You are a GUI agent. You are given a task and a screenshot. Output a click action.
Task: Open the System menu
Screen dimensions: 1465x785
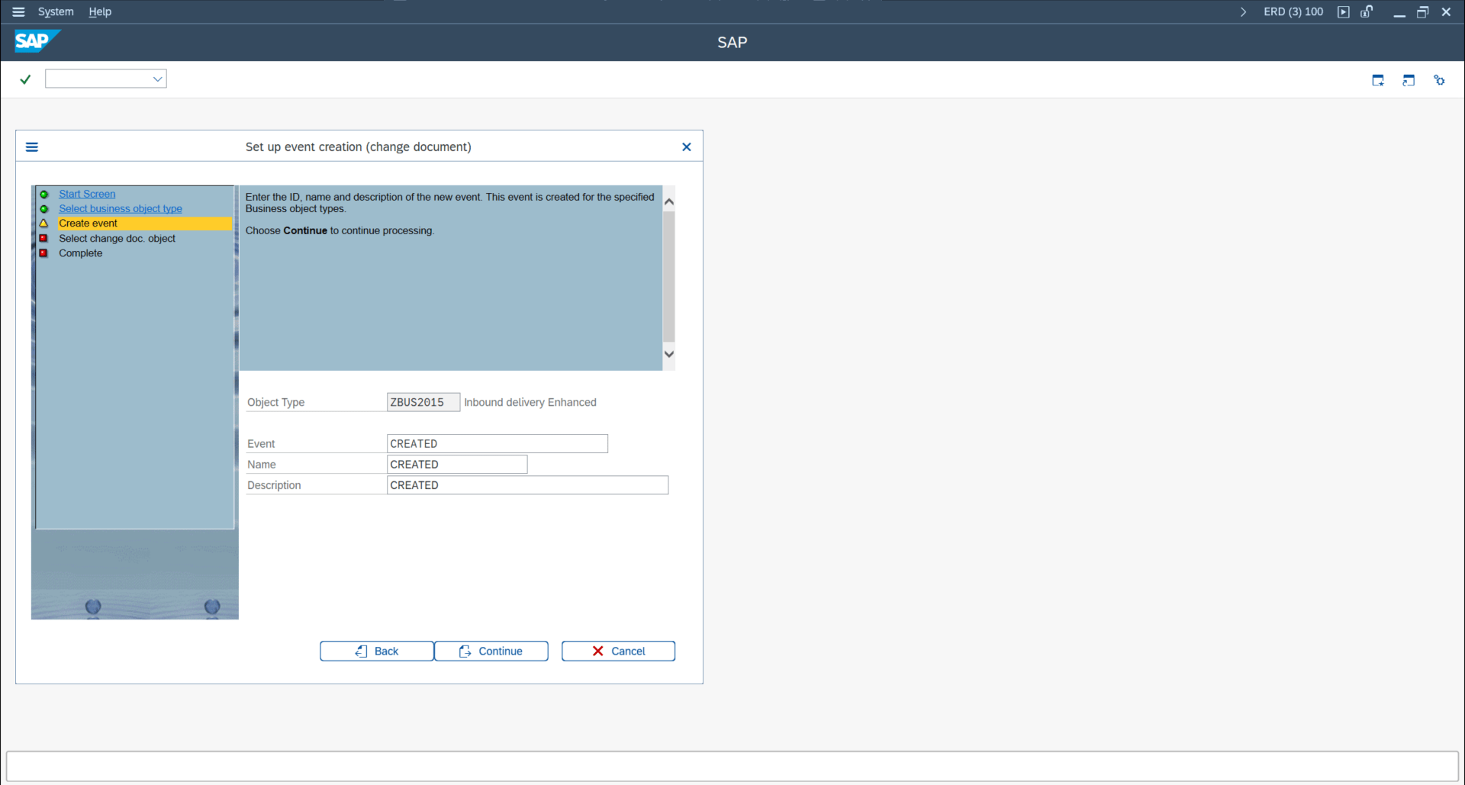click(x=56, y=11)
